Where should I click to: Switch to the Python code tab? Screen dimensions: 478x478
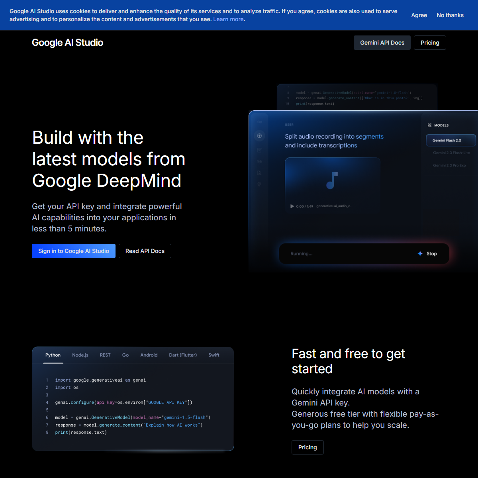coord(53,355)
